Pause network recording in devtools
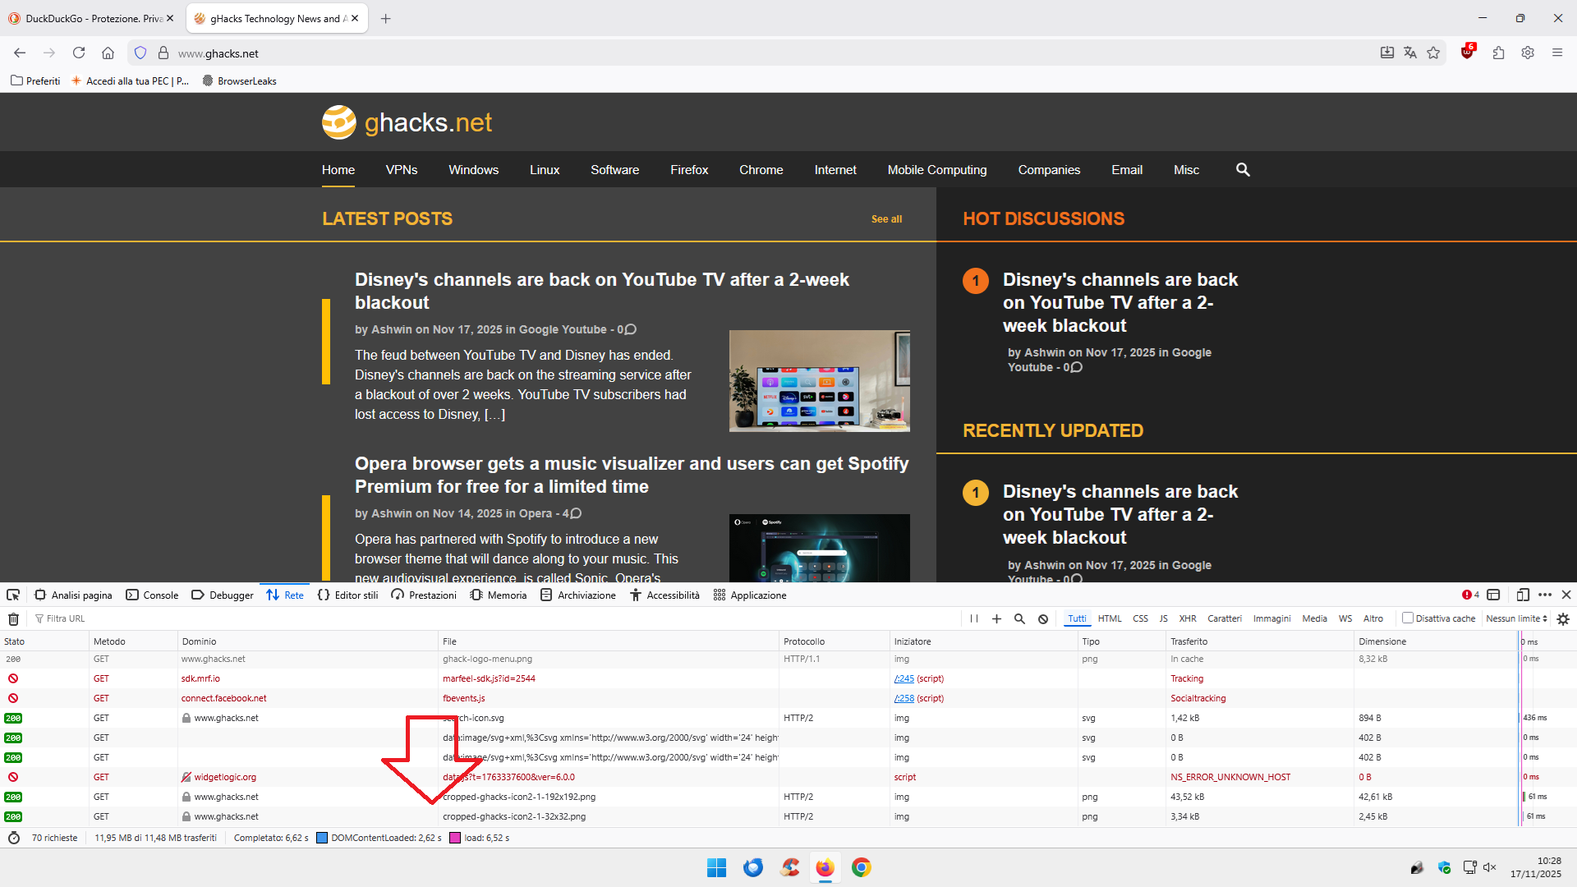This screenshot has width=1577, height=887. pyautogui.click(x=974, y=618)
